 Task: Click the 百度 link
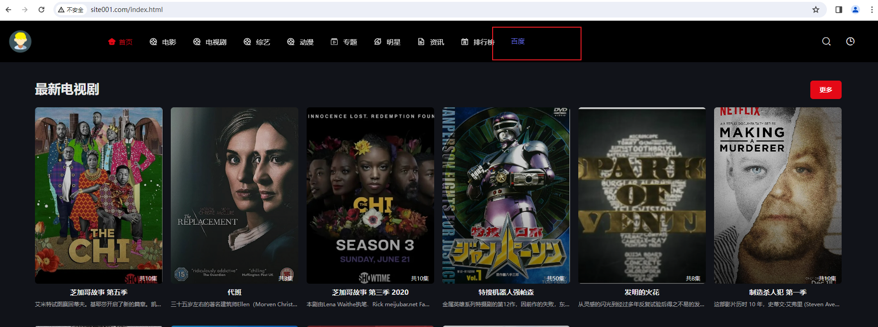click(x=518, y=41)
